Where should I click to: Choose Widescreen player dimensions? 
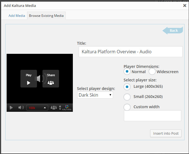point(152,71)
